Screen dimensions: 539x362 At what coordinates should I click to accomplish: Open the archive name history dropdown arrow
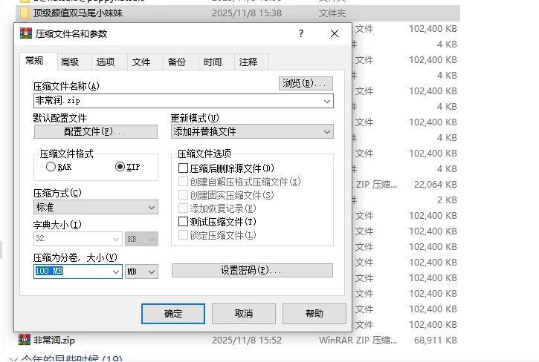[x=327, y=101]
